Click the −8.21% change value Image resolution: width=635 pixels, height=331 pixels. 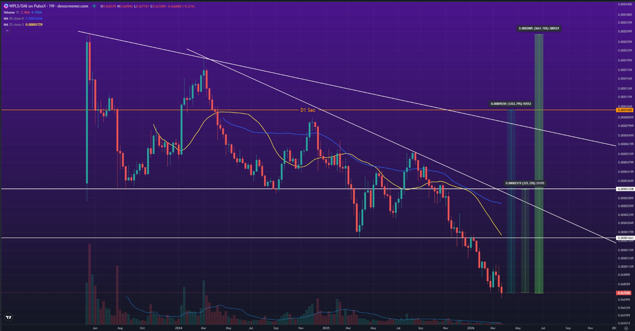(188, 6)
